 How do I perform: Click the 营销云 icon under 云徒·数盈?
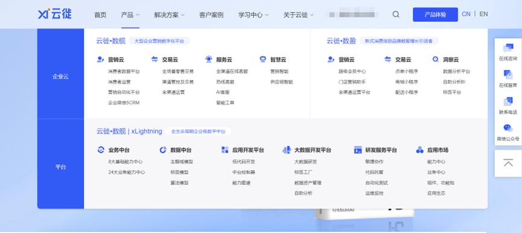click(331, 60)
